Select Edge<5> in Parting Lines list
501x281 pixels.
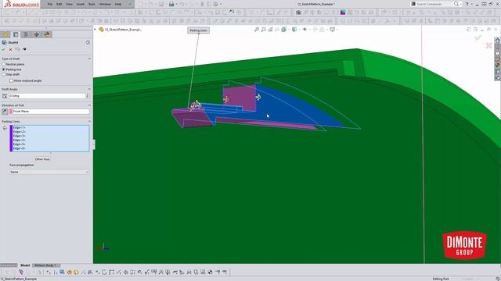19,144
